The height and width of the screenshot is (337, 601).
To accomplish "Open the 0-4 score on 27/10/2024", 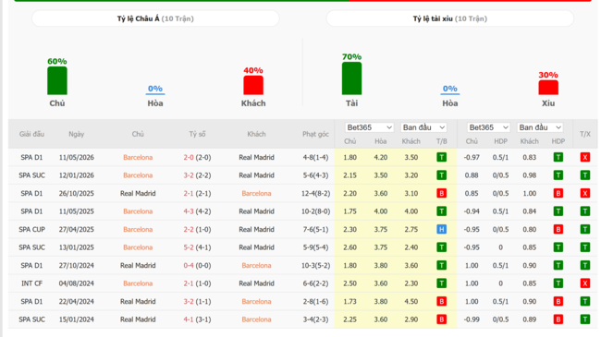I will [x=189, y=265].
